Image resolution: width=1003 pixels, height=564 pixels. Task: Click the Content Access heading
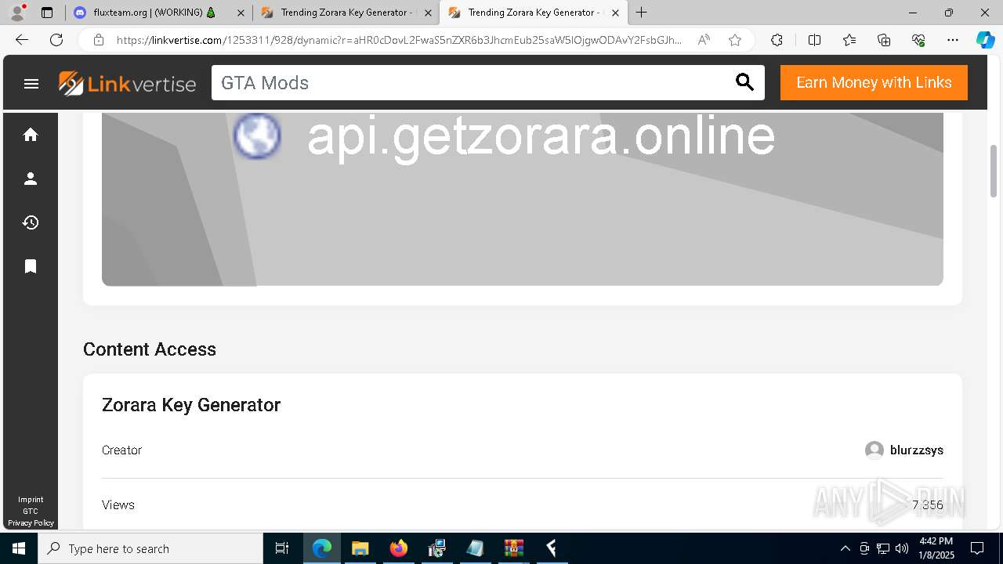coord(150,349)
